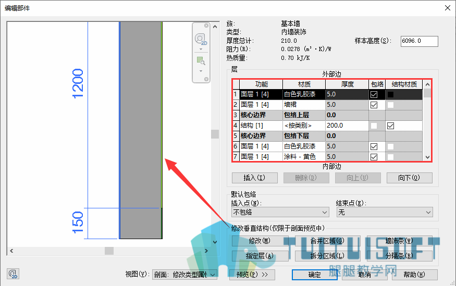Select the zoom region tool in preview
456x286 pixels.
(x=201, y=61)
